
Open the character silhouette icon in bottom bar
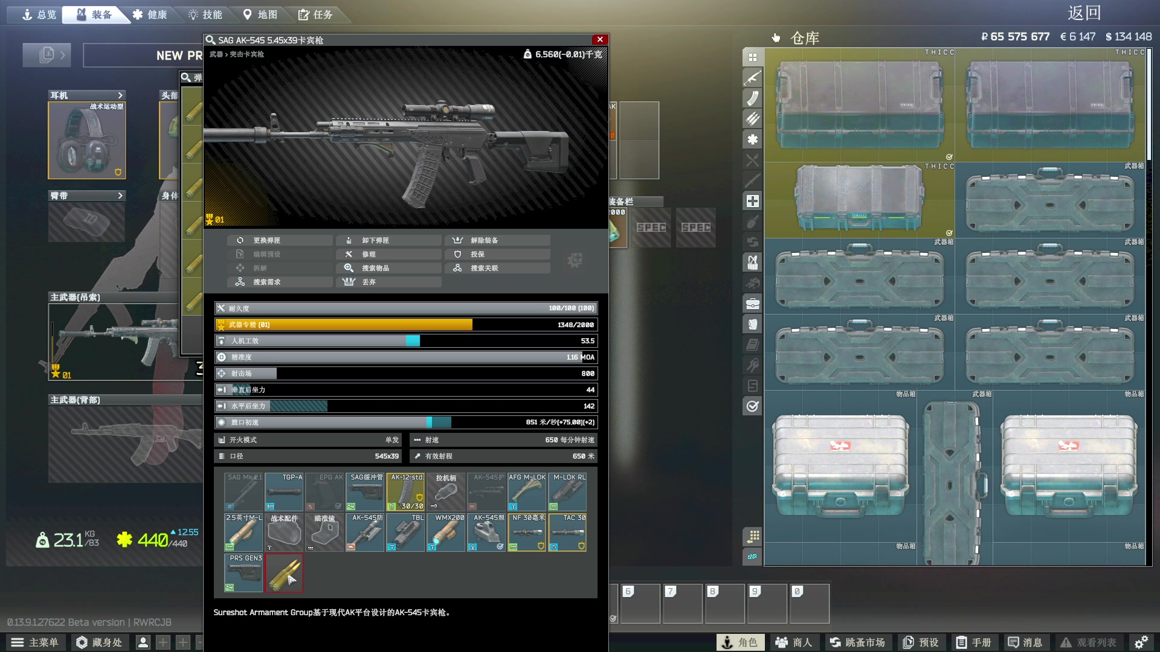(x=143, y=642)
